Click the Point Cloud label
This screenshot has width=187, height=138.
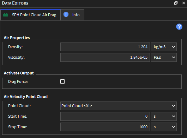point(19,106)
